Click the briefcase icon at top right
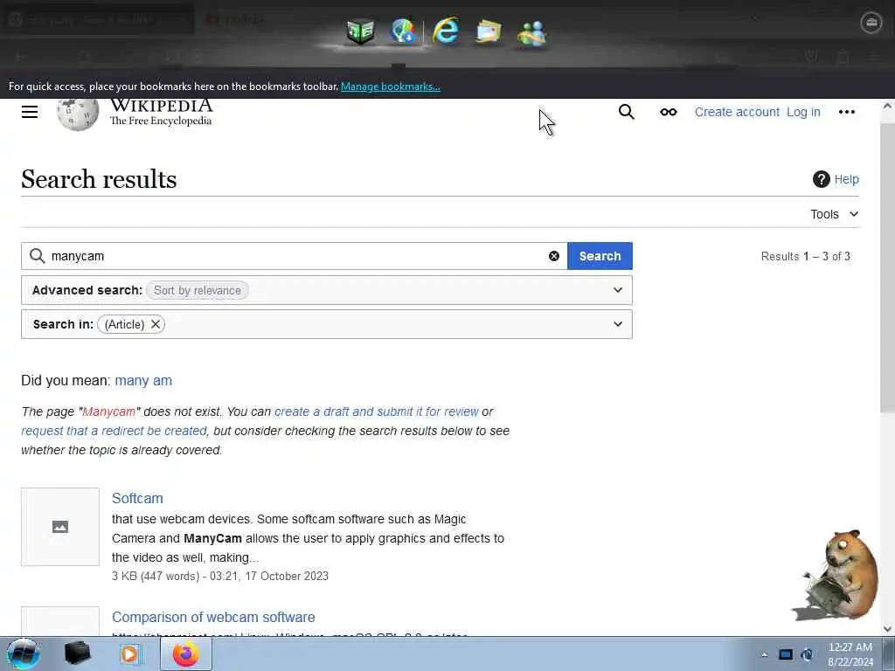 [x=871, y=23]
